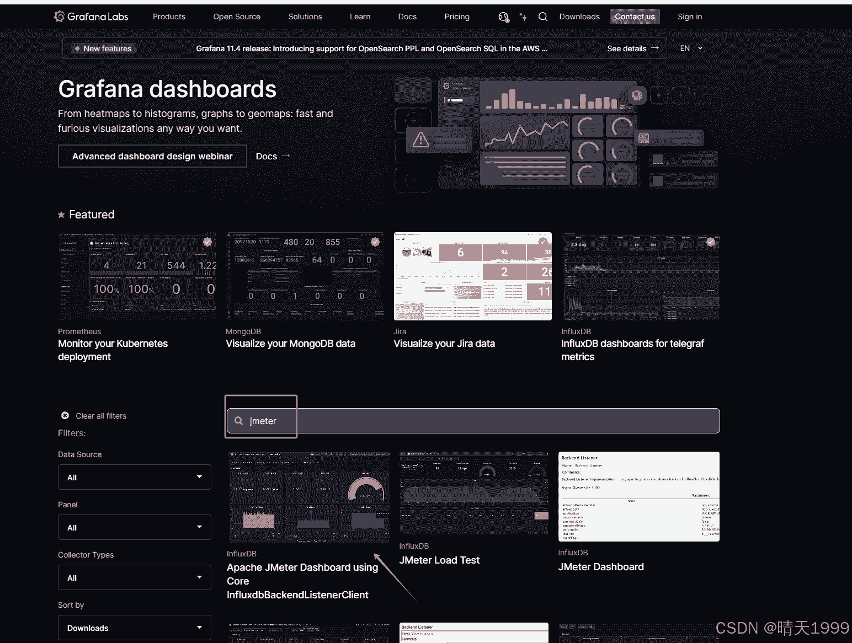Click the arrow icon beside See details
Viewport: 852px width, 643px height.
(x=655, y=48)
